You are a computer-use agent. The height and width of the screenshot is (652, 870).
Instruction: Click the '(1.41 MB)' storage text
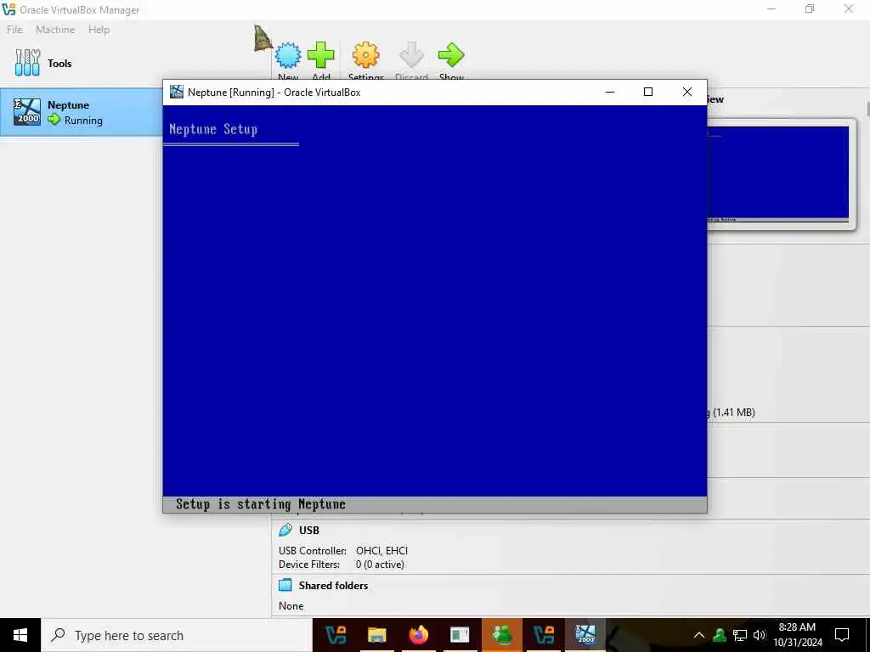733,413
